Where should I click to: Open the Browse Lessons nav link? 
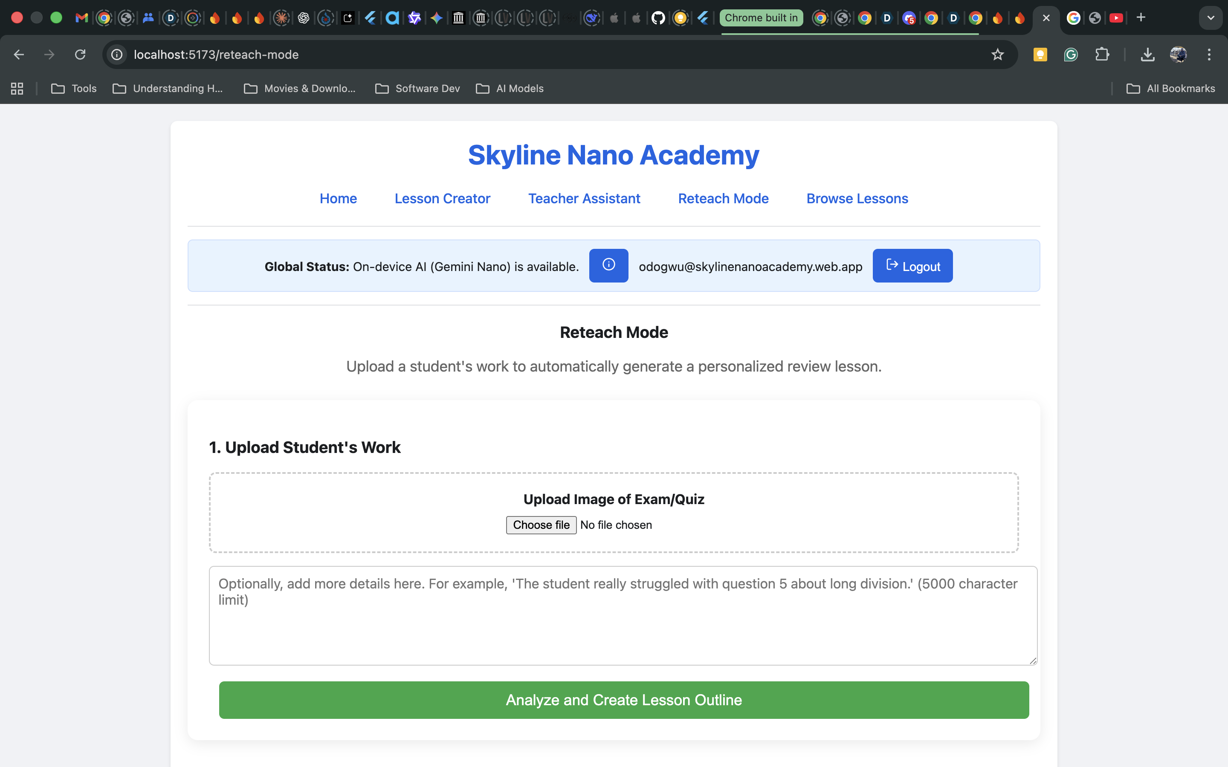click(x=857, y=198)
